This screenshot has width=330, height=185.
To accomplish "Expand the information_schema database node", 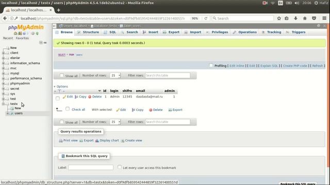I will coord(4,63).
